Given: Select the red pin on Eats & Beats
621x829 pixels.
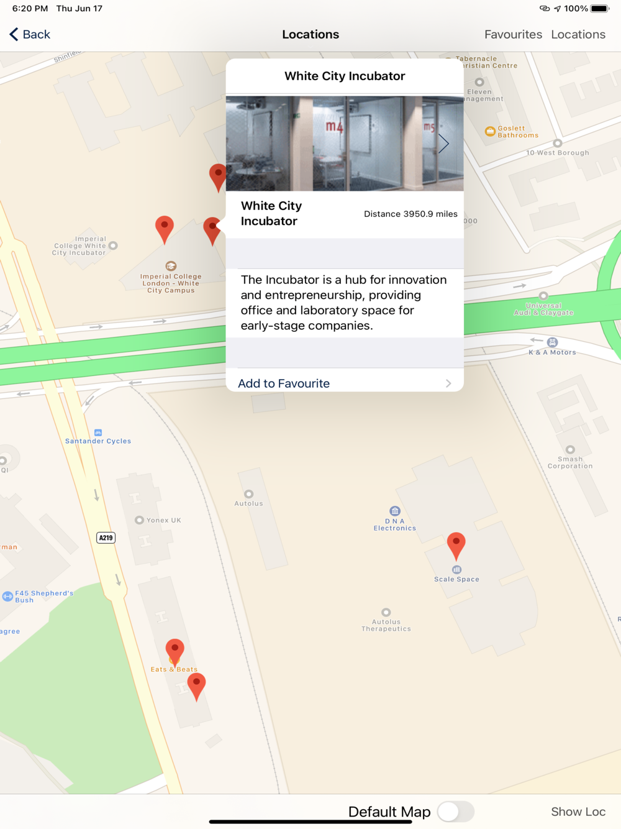Looking at the screenshot, I should point(175,651).
